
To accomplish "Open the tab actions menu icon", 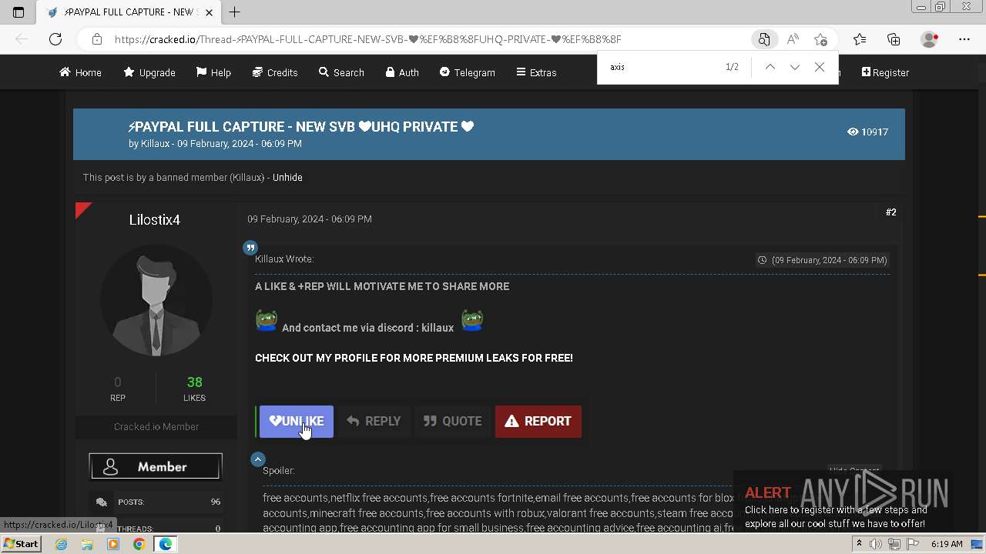I will 18,12.
